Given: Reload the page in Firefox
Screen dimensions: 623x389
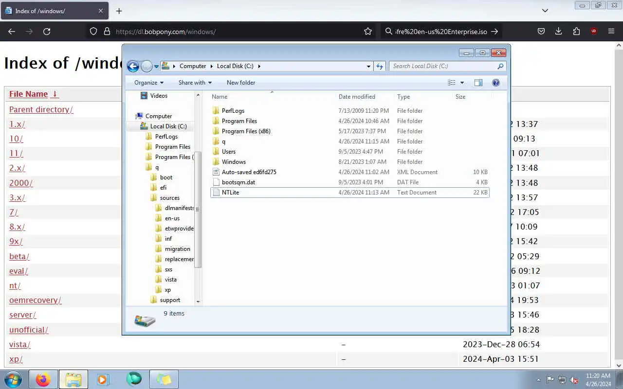Looking at the screenshot, I should 47,31.
